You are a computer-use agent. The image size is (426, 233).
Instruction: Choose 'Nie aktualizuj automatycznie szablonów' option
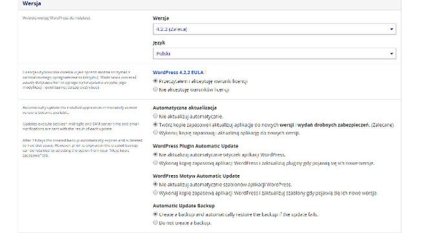[x=156, y=184]
